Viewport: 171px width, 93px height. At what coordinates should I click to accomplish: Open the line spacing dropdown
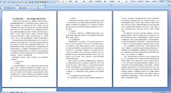click(x=48, y=2)
